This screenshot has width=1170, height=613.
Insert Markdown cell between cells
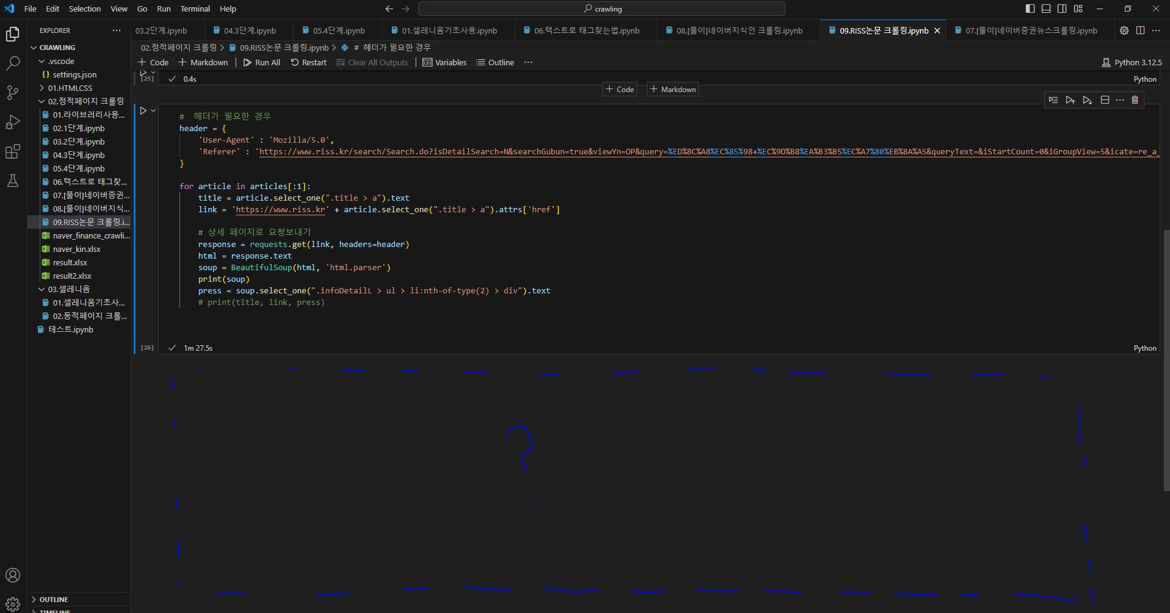click(x=673, y=89)
